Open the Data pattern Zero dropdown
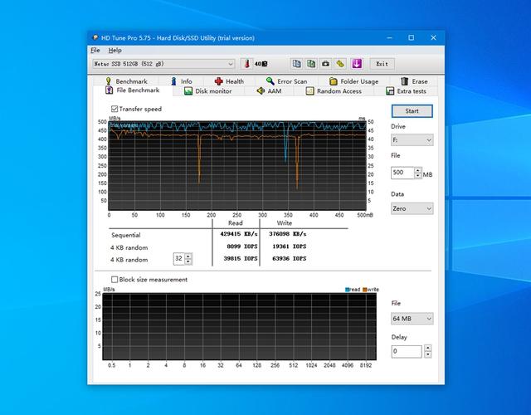531x415 pixels. coord(412,208)
